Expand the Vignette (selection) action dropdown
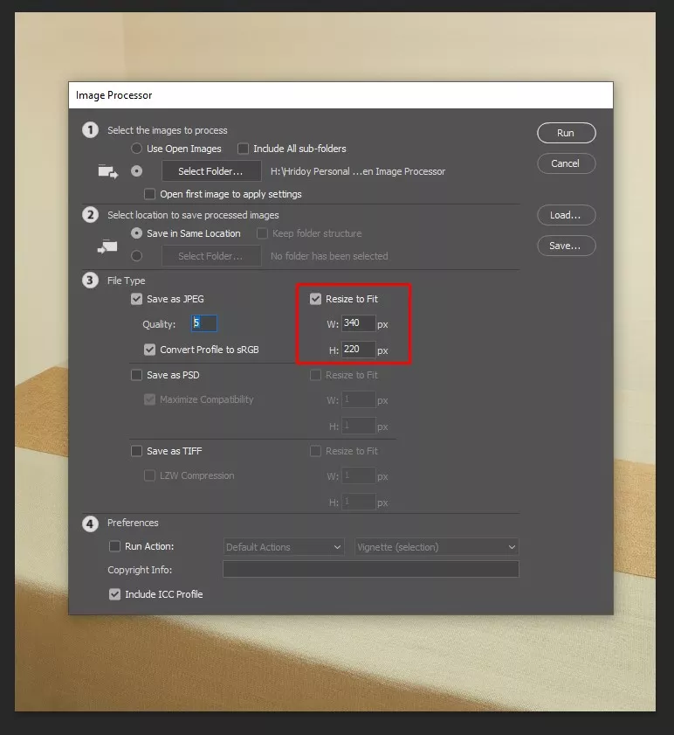Image resolution: width=674 pixels, height=735 pixels. (437, 547)
